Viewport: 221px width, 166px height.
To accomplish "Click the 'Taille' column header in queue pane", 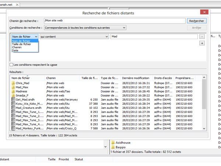I will point(52,159).
